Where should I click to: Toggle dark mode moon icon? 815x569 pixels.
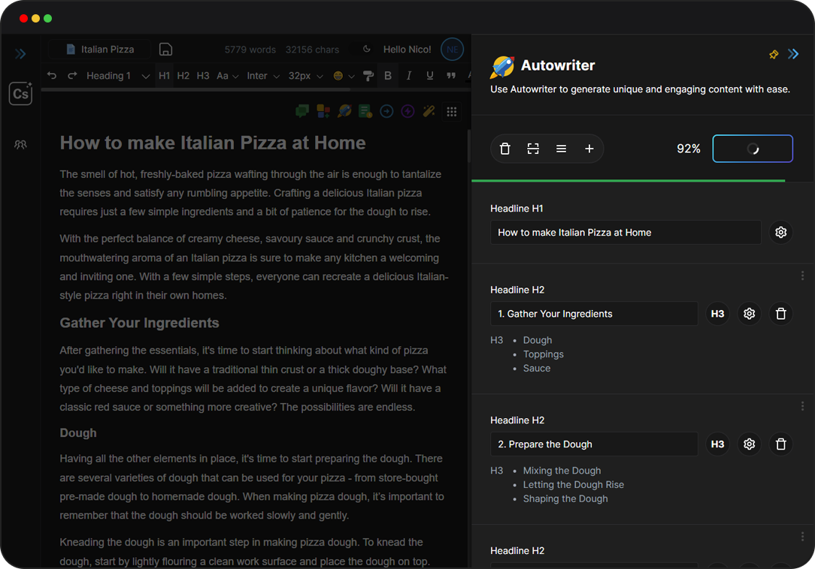pos(366,49)
